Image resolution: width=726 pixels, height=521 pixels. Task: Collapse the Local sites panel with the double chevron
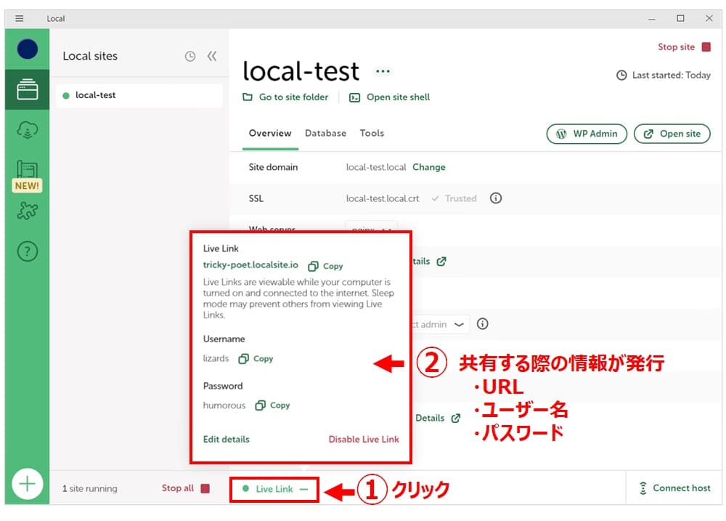pyautogui.click(x=212, y=56)
